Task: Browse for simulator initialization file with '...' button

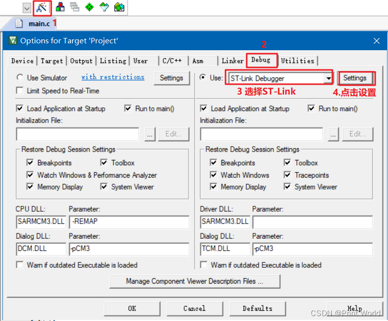Action: tap(150, 134)
